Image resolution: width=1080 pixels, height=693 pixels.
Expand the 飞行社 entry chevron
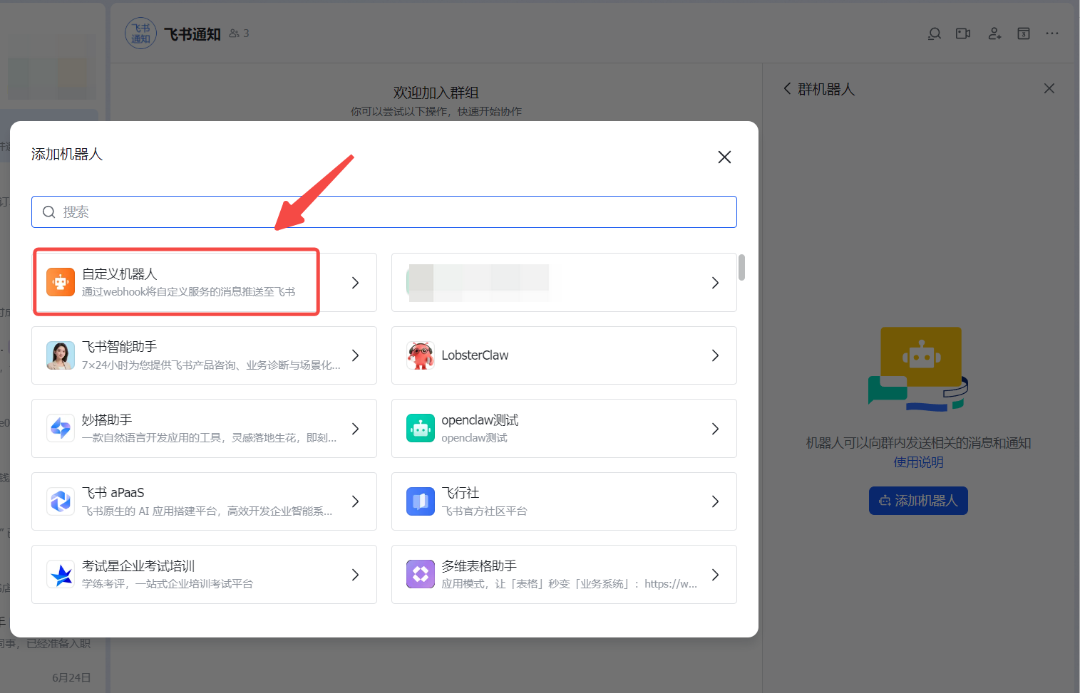click(715, 501)
